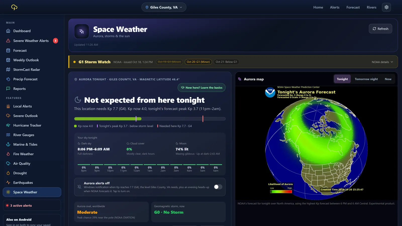Go to Home in top navigation

pos(318,7)
